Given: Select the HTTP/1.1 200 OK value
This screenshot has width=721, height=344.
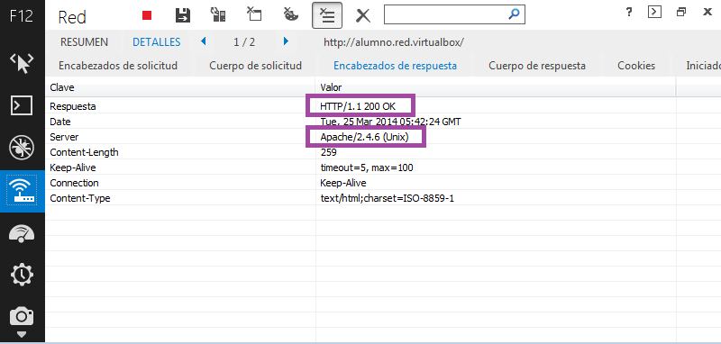Looking at the screenshot, I should point(358,106).
